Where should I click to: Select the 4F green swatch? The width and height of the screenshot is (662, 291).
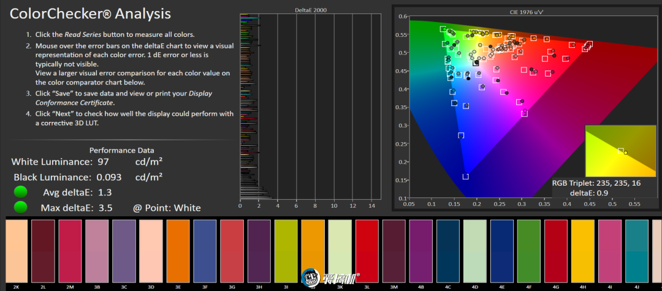coord(529,251)
